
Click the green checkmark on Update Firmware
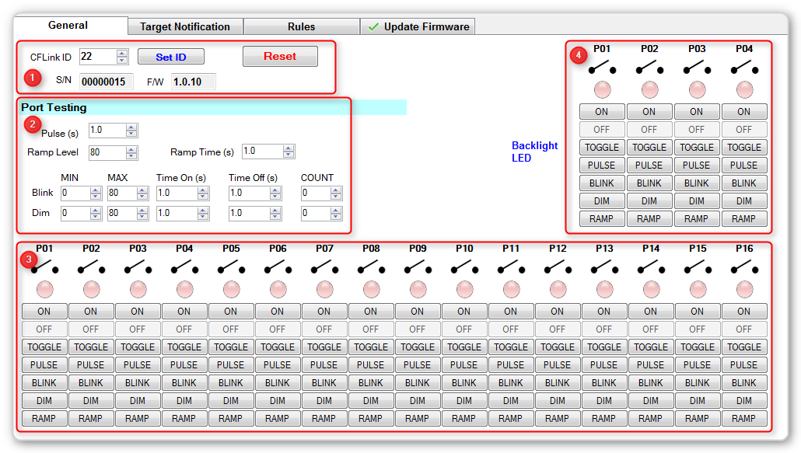[x=373, y=26]
